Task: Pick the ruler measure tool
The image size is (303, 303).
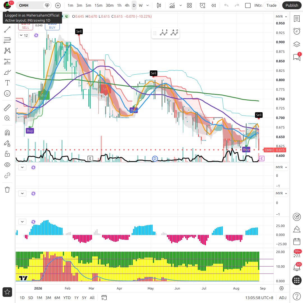Action: point(7,108)
